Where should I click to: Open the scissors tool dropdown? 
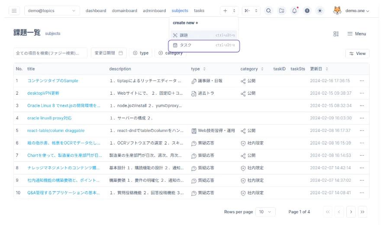(x=251, y=11)
